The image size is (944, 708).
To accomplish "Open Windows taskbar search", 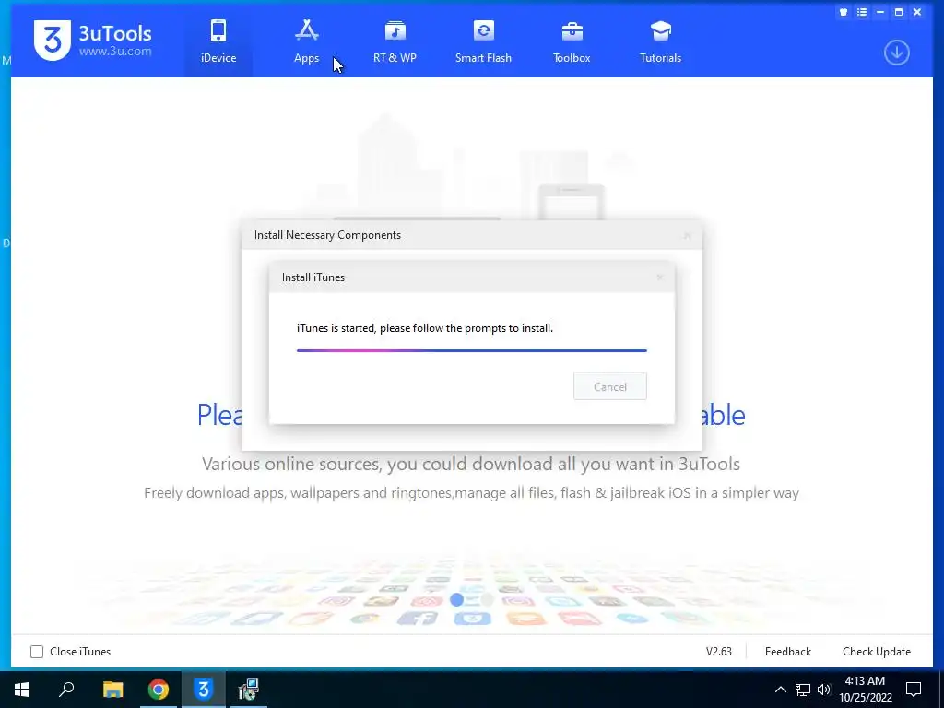I will (x=66, y=690).
